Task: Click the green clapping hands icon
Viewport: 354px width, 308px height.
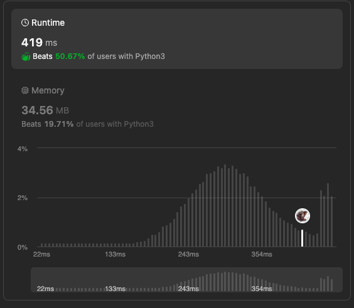Action: pos(26,56)
